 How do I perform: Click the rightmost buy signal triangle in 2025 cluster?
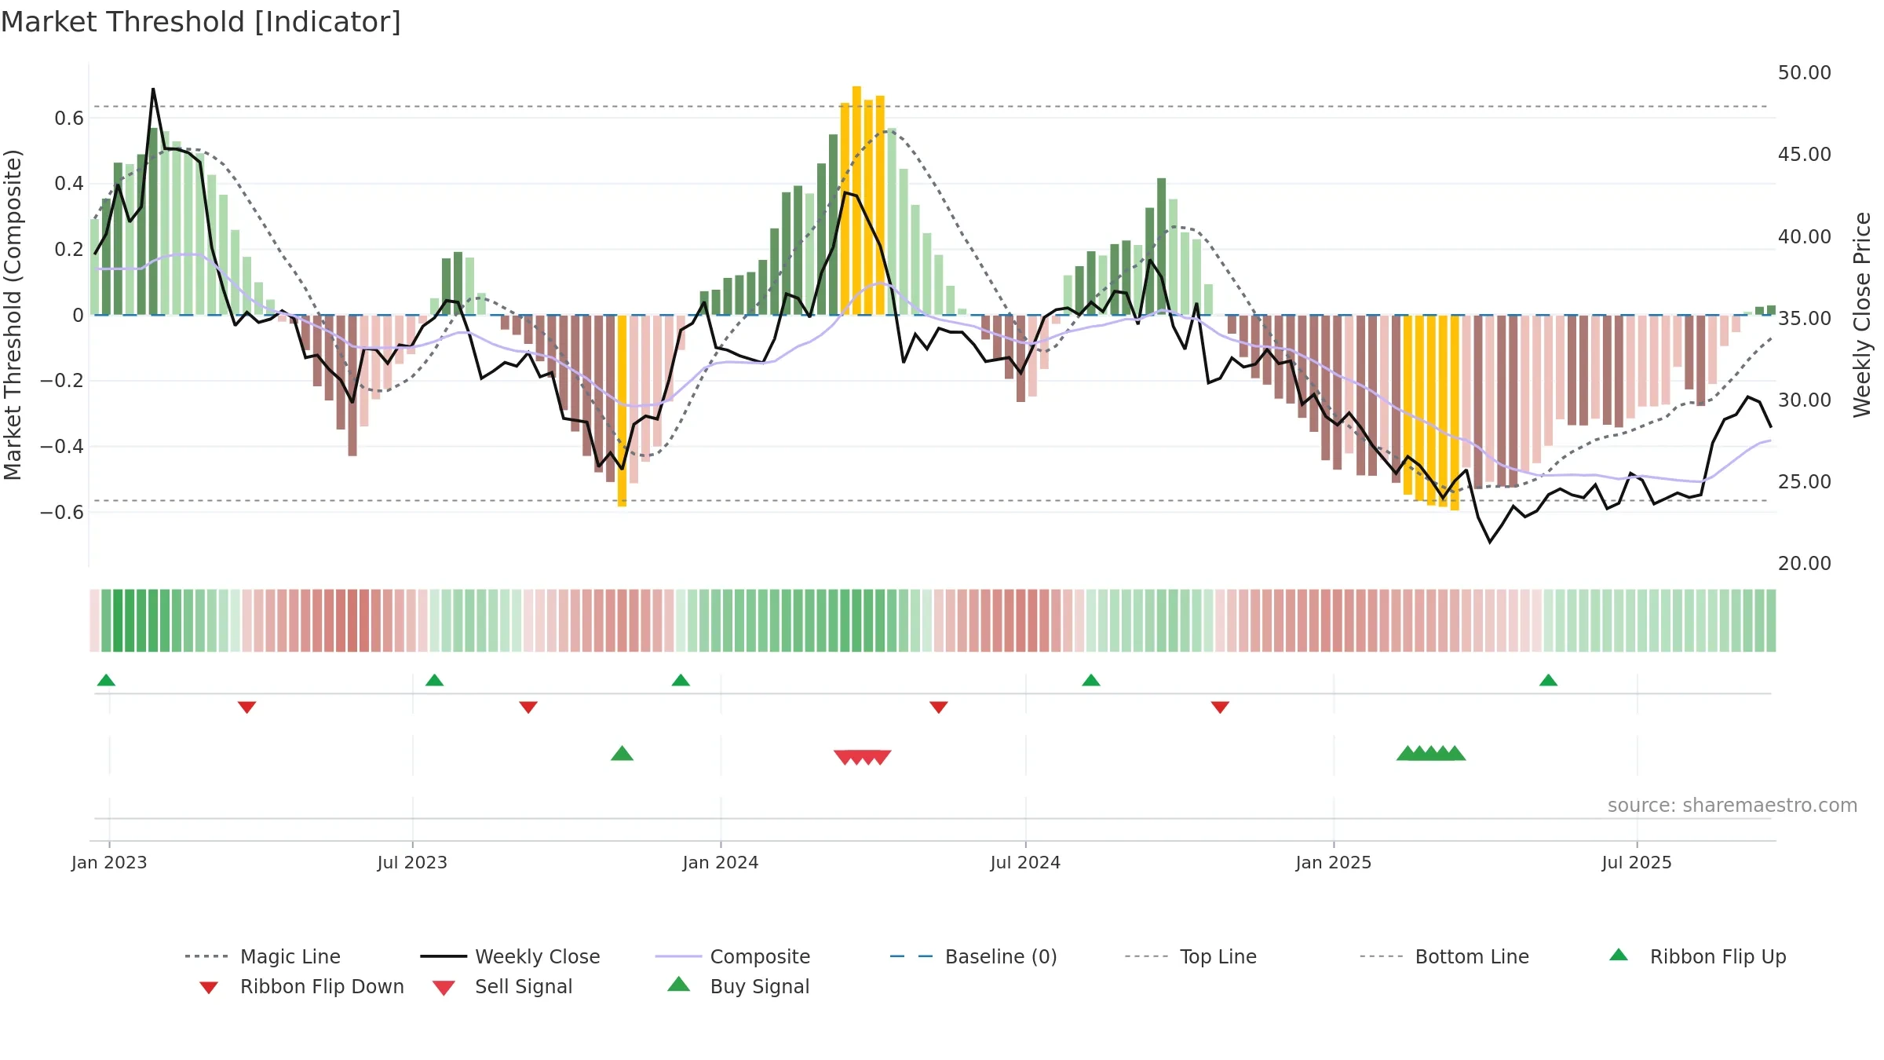click(1455, 754)
